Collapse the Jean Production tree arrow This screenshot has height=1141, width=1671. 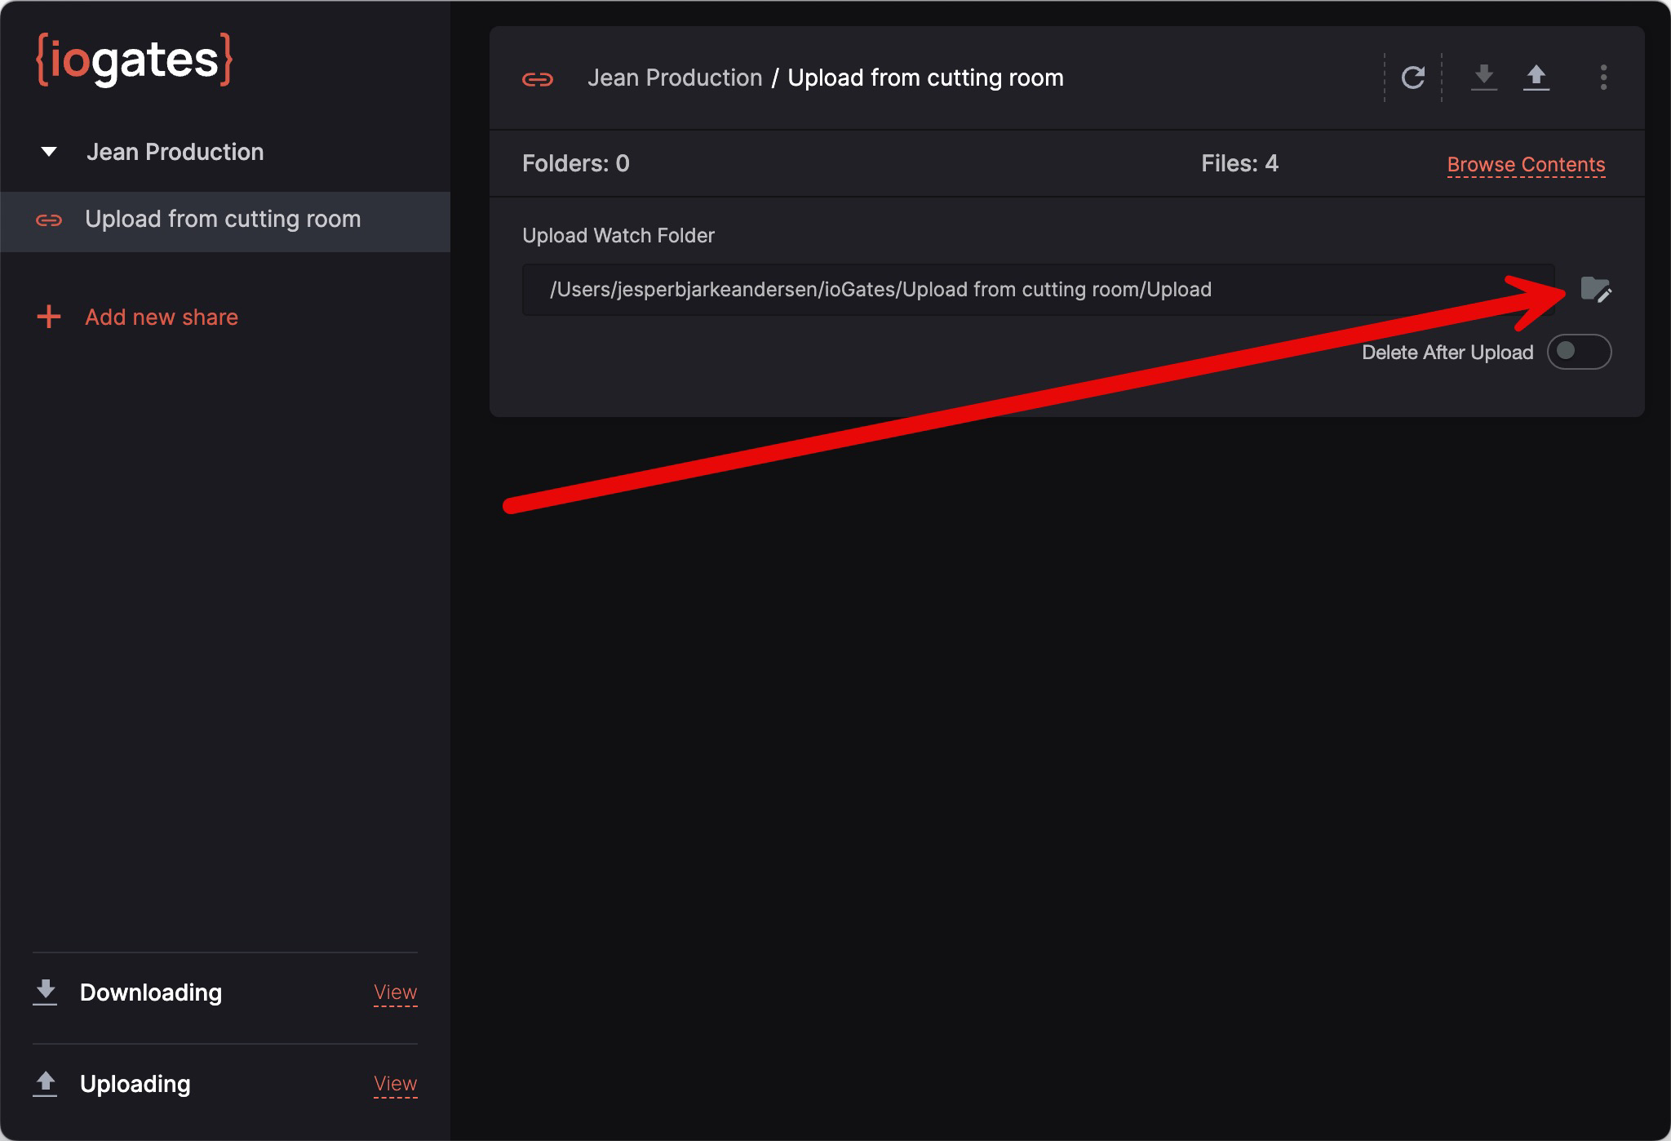[x=49, y=152]
